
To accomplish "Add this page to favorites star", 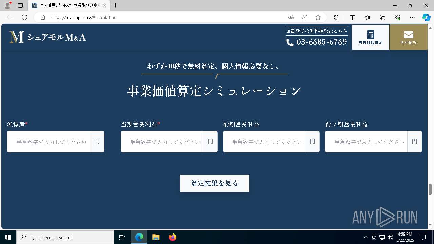I will 318,17.
